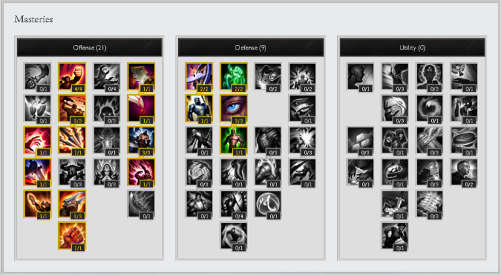Select the green muscular man mastery
The width and height of the screenshot is (501, 275).
point(234,140)
